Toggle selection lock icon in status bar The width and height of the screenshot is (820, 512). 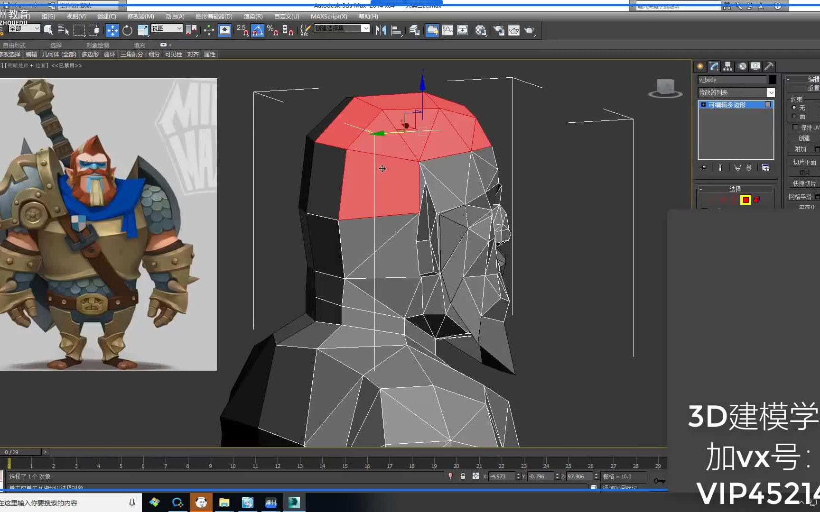tap(463, 476)
